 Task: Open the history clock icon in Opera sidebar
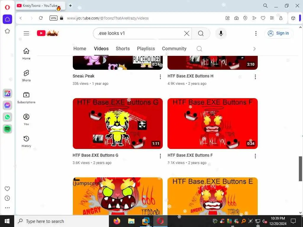coord(7,198)
